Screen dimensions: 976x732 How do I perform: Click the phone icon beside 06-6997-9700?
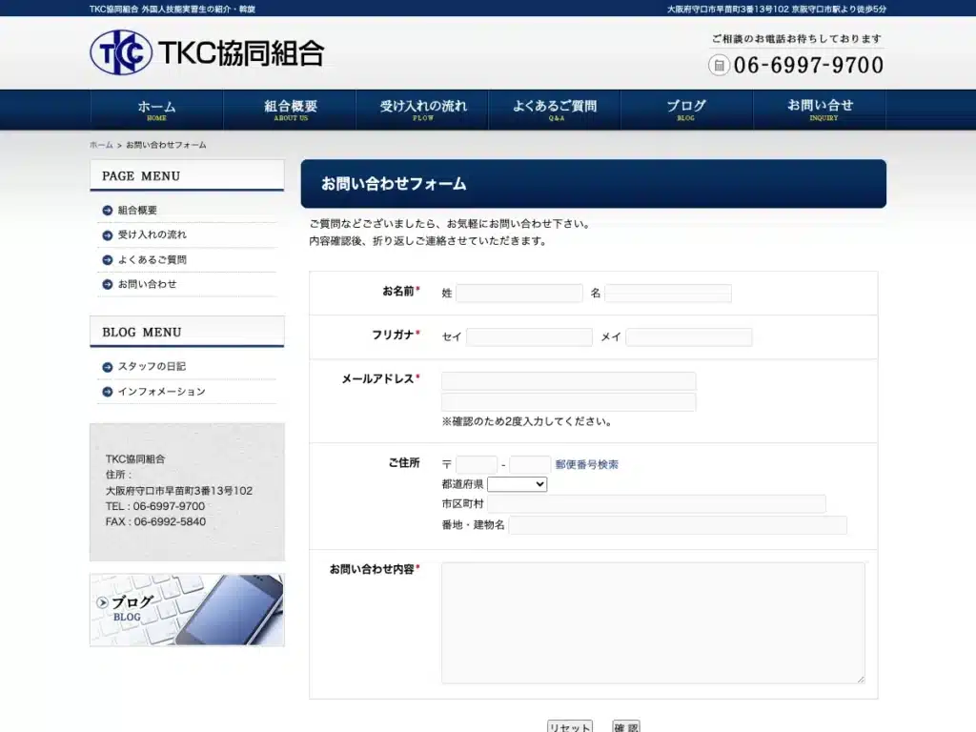[x=719, y=65]
